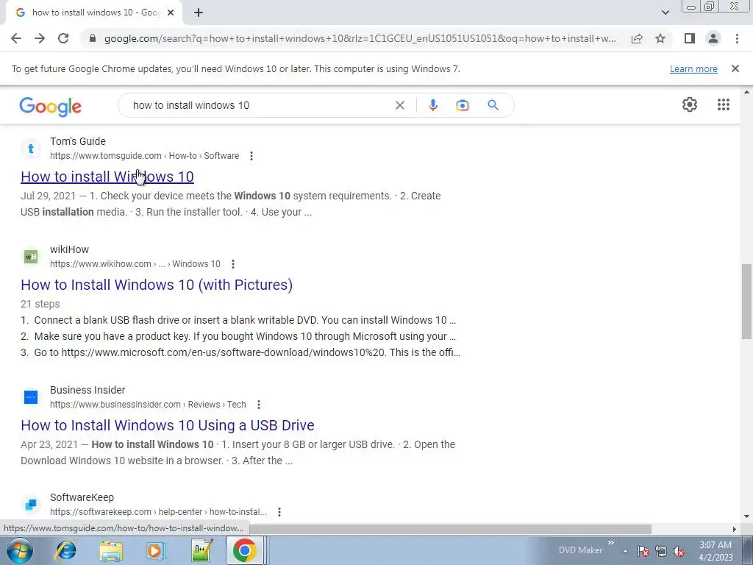Expand the tab search chevron
The image size is (753, 565).
665,13
